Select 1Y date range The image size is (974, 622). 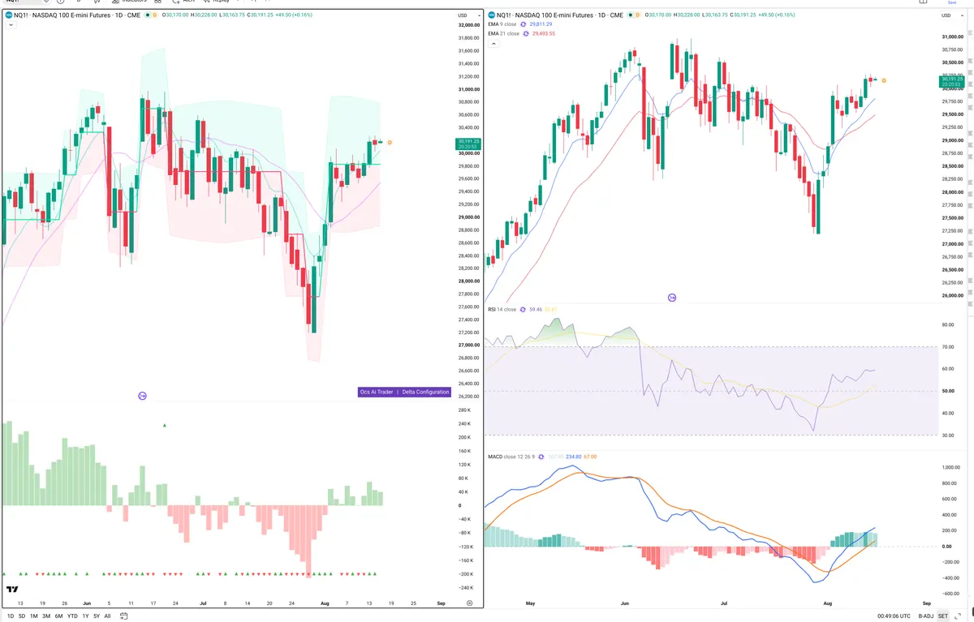[x=85, y=616]
